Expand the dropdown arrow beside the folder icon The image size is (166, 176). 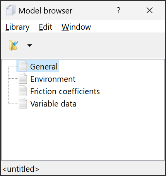coord(29,46)
